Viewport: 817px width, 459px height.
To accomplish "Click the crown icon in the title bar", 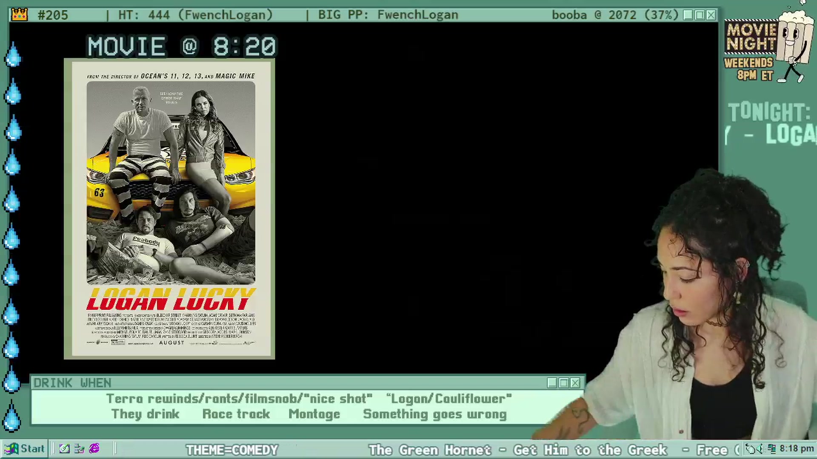I will click(x=20, y=15).
